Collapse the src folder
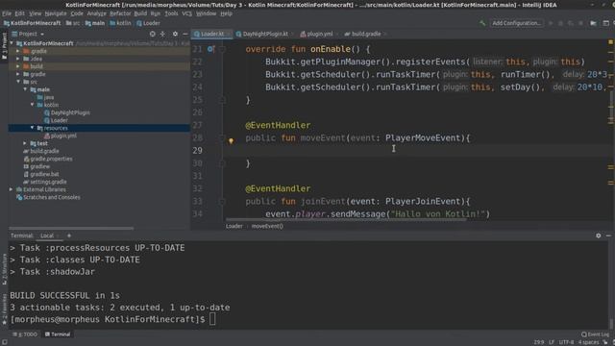Image resolution: width=615 pixels, height=346 pixels. (18, 82)
